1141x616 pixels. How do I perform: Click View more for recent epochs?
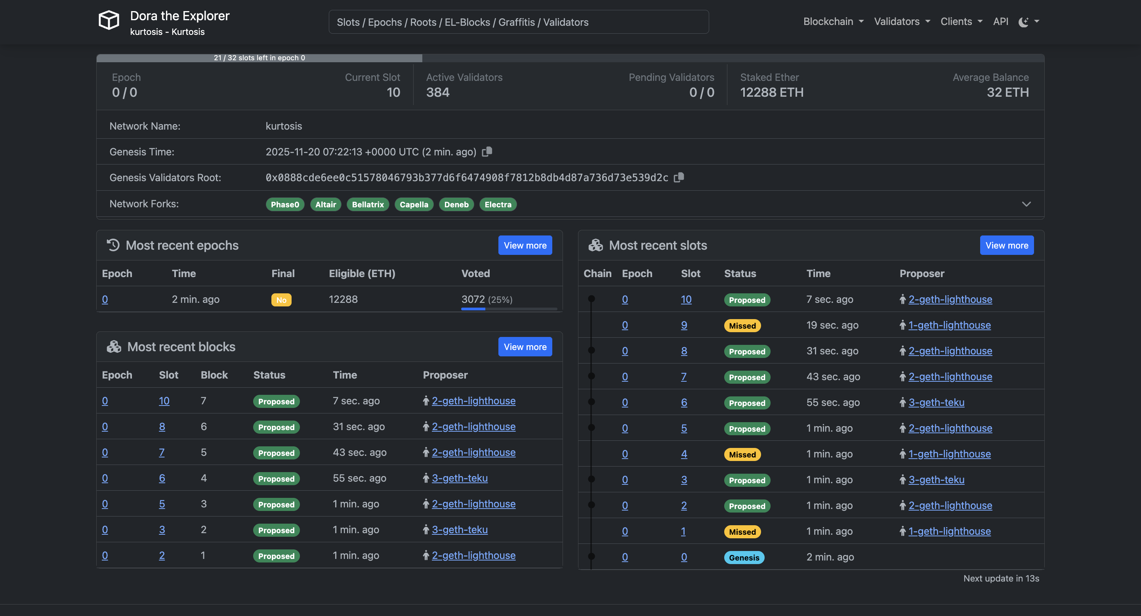point(525,245)
